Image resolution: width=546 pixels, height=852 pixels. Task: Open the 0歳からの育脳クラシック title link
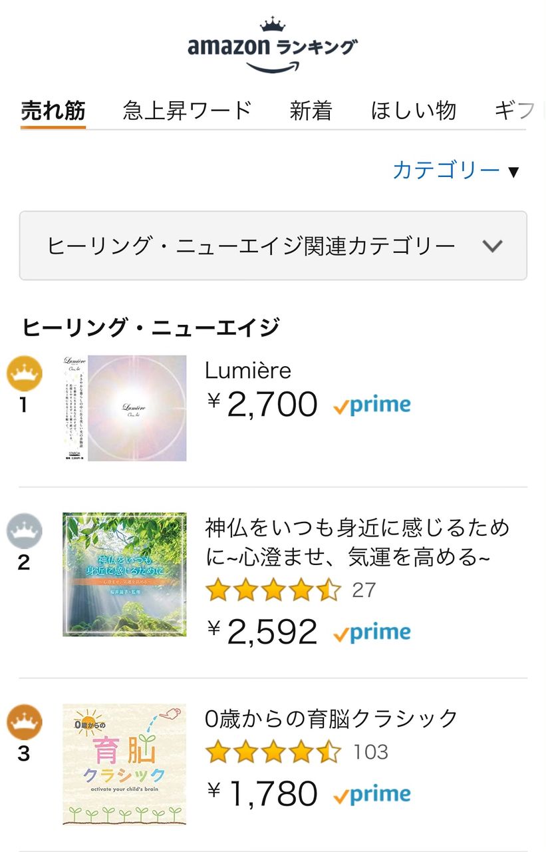(332, 719)
